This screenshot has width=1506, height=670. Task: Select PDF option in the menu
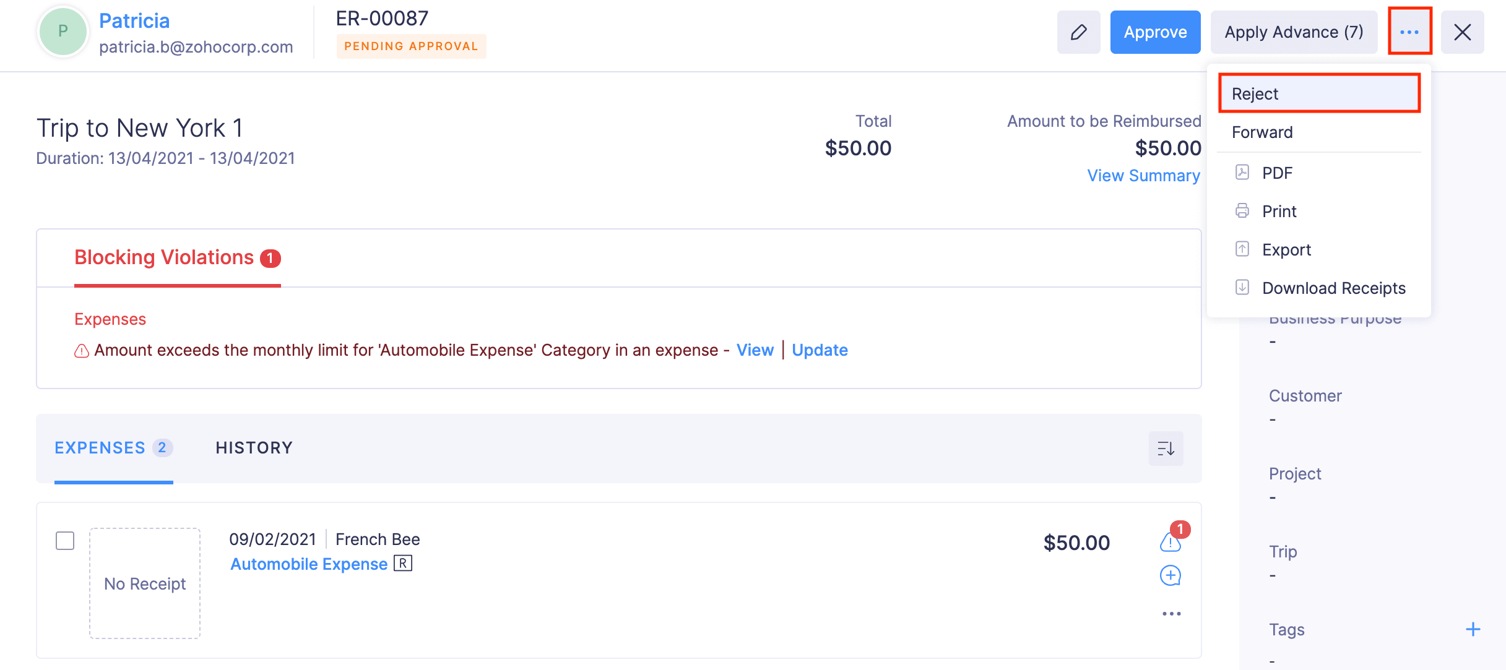[1277, 173]
